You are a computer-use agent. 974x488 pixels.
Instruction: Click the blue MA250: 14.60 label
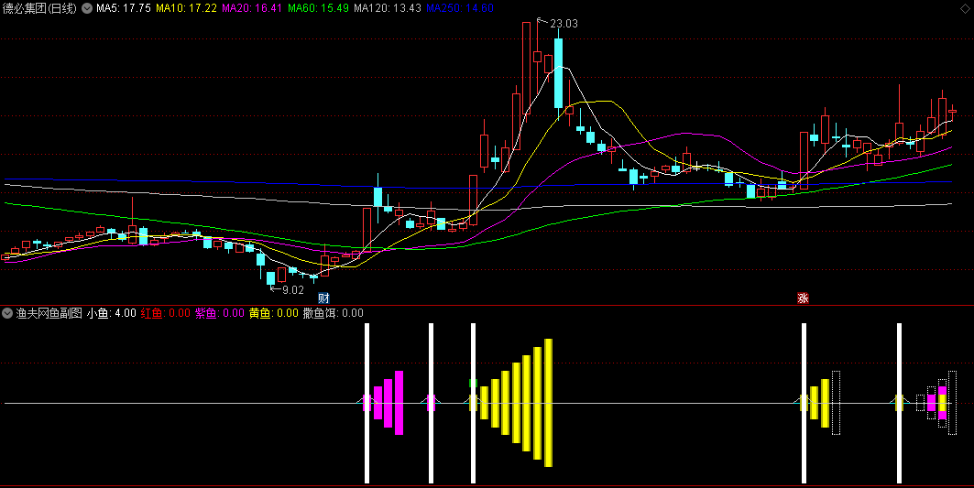[x=460, y=8]
